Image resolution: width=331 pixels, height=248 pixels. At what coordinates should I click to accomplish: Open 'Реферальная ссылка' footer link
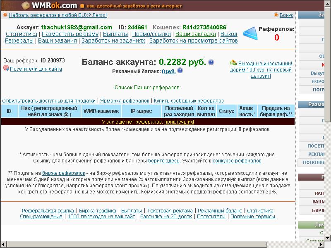point(48,211)
